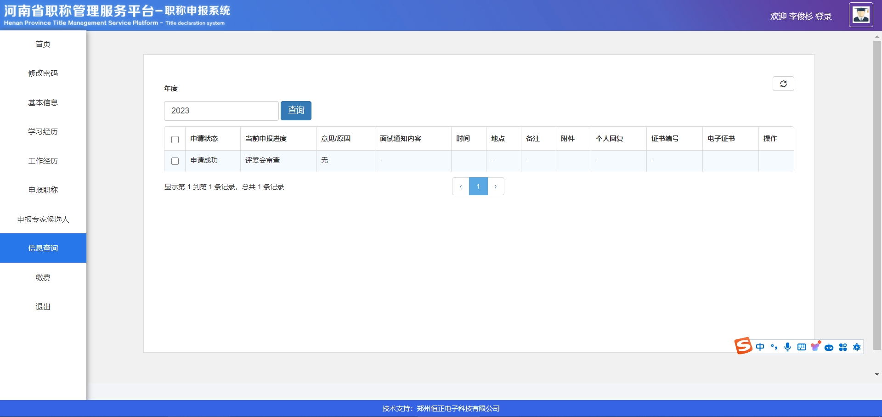The width and height of the screenshot is (882, 417).
Task: Click the 年度 input field showing 2023
Action: (x=221, y=111)
